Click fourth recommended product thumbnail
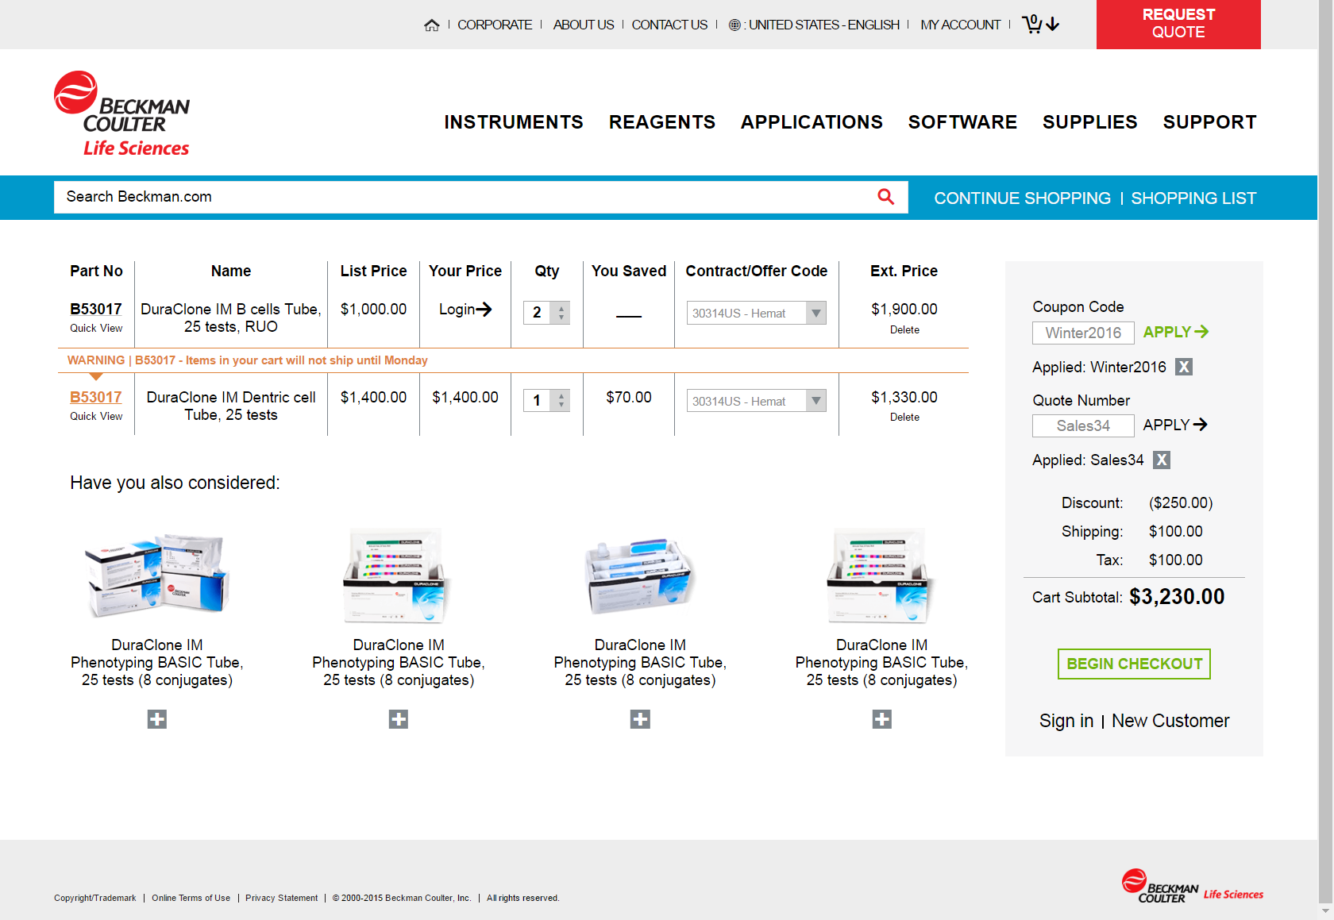Viewport: 1334px width, 920px height. pyautogui.click(x=881, y=576)
